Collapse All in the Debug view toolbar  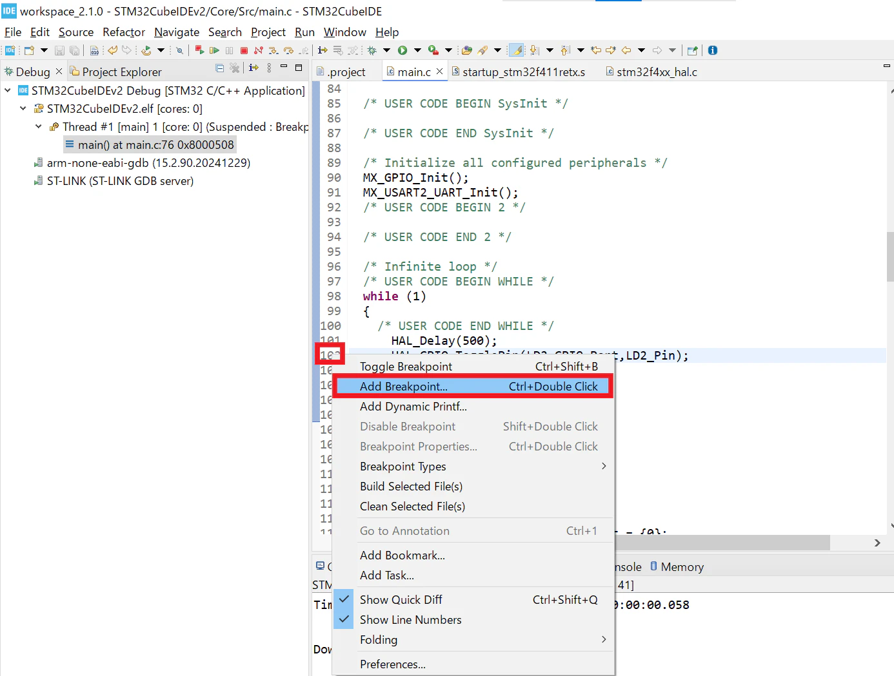click(x=220, y=68)
